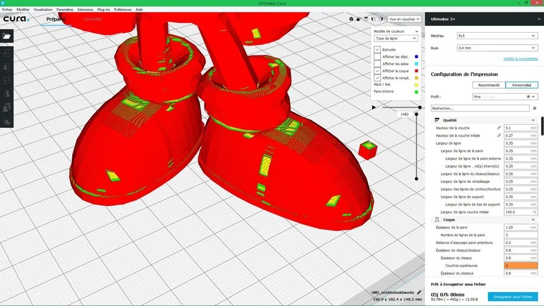The image size is (544, 306).
Task: Select the Personnalisé mode toggle
Action: (x=522, y=85)
